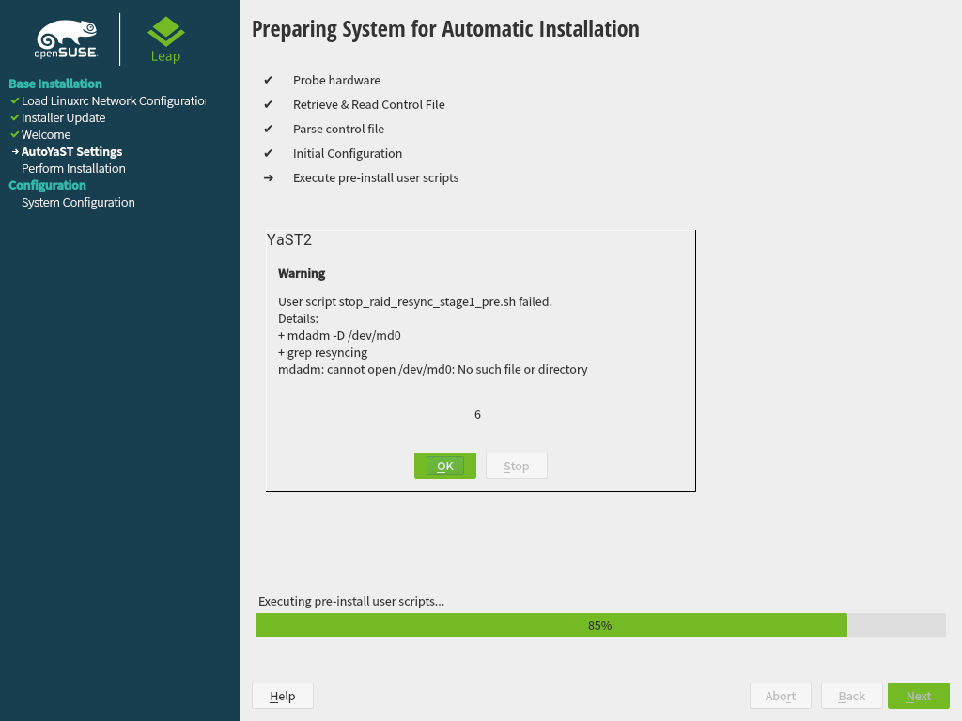Screen dimensions: 962x721
Task: Click the Stop button in the warning
Action: [516, 466]
